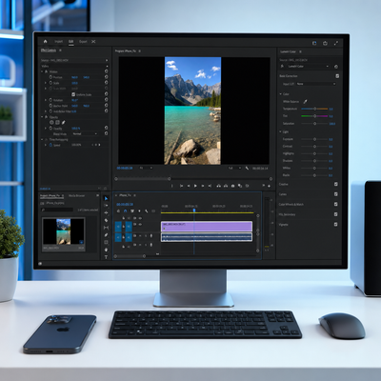Toggle the HSL Secondary checkbox

pyautogui.click(x=336, y=214)
